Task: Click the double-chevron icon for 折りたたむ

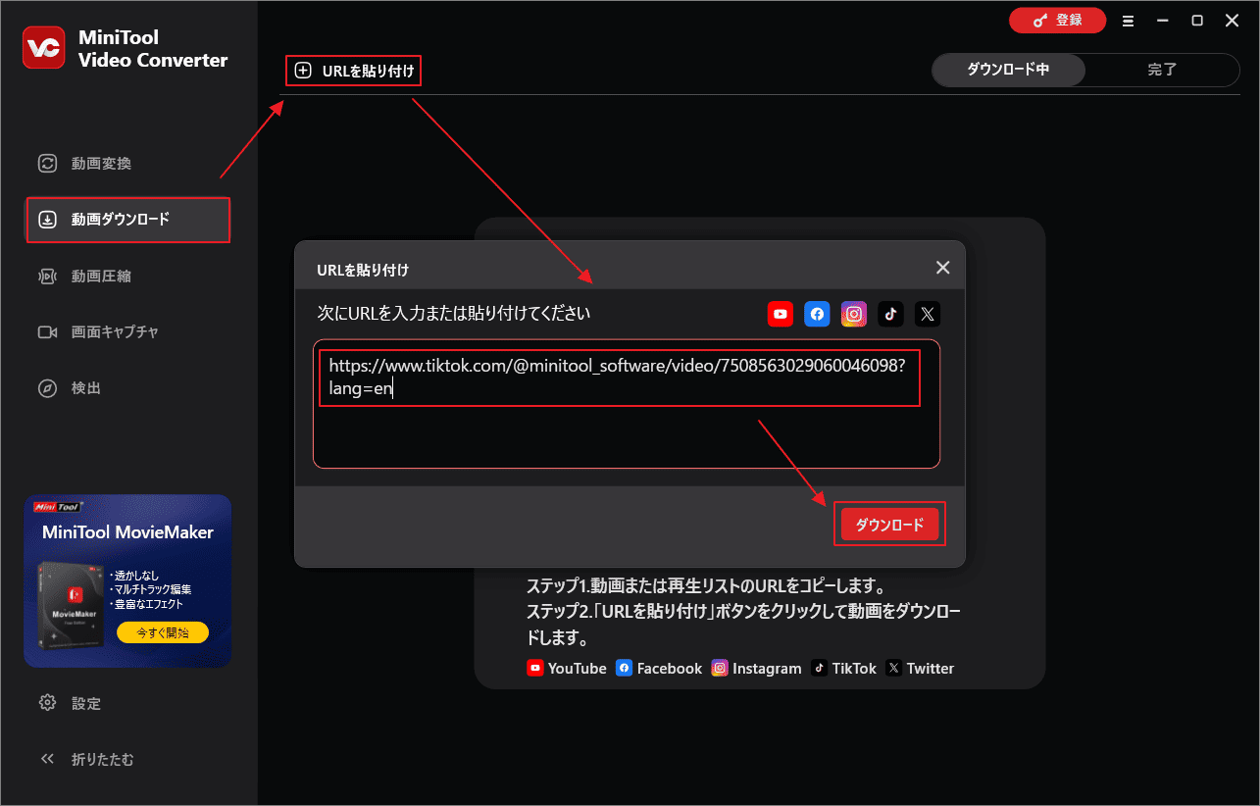Action: (47, 759)
